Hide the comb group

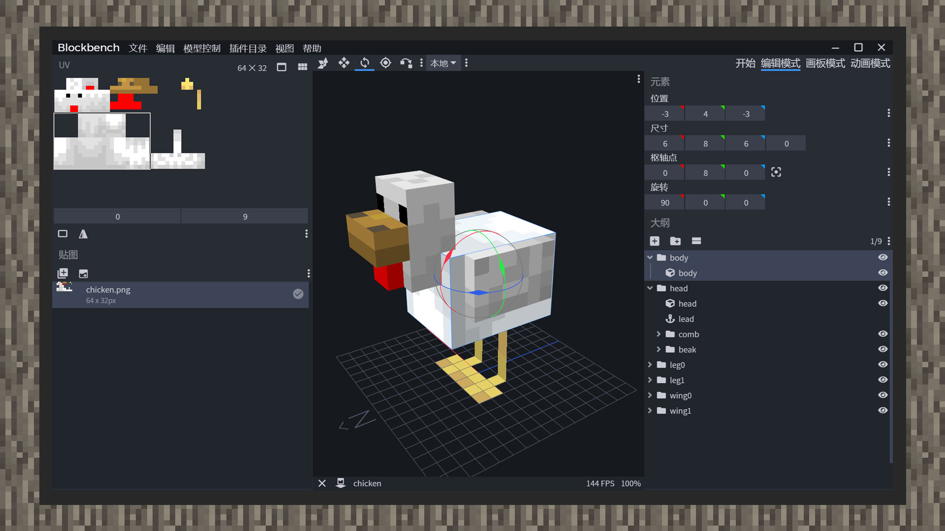coord(883,333)
